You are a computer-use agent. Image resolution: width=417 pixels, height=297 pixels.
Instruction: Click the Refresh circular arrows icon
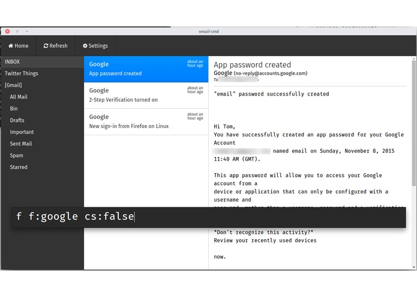[x=46, y=46]
